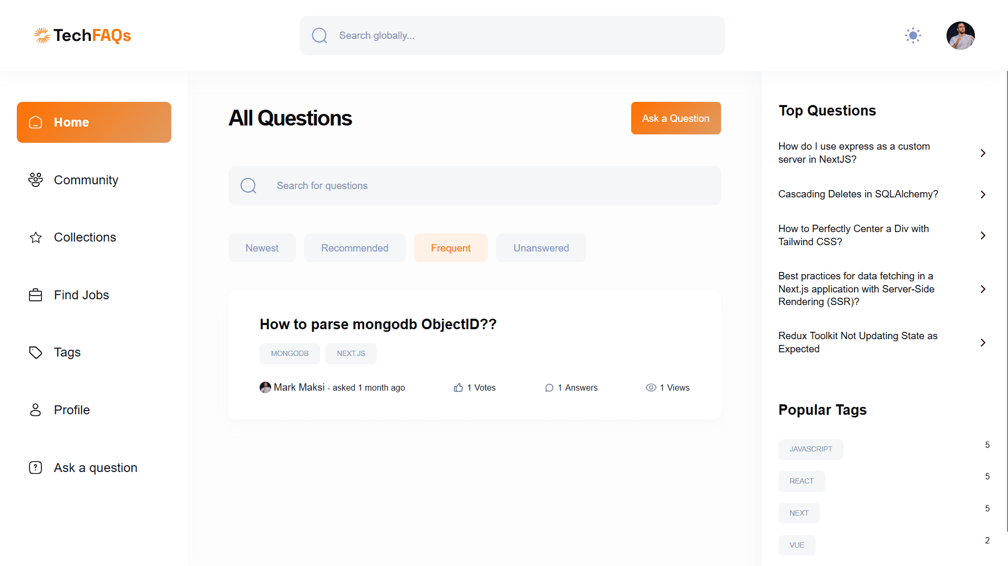Expand the Cascading Deletes in SQLAlchemy chevron
The width and height of the screenshot is (1008, 566).
pos(983,194)
